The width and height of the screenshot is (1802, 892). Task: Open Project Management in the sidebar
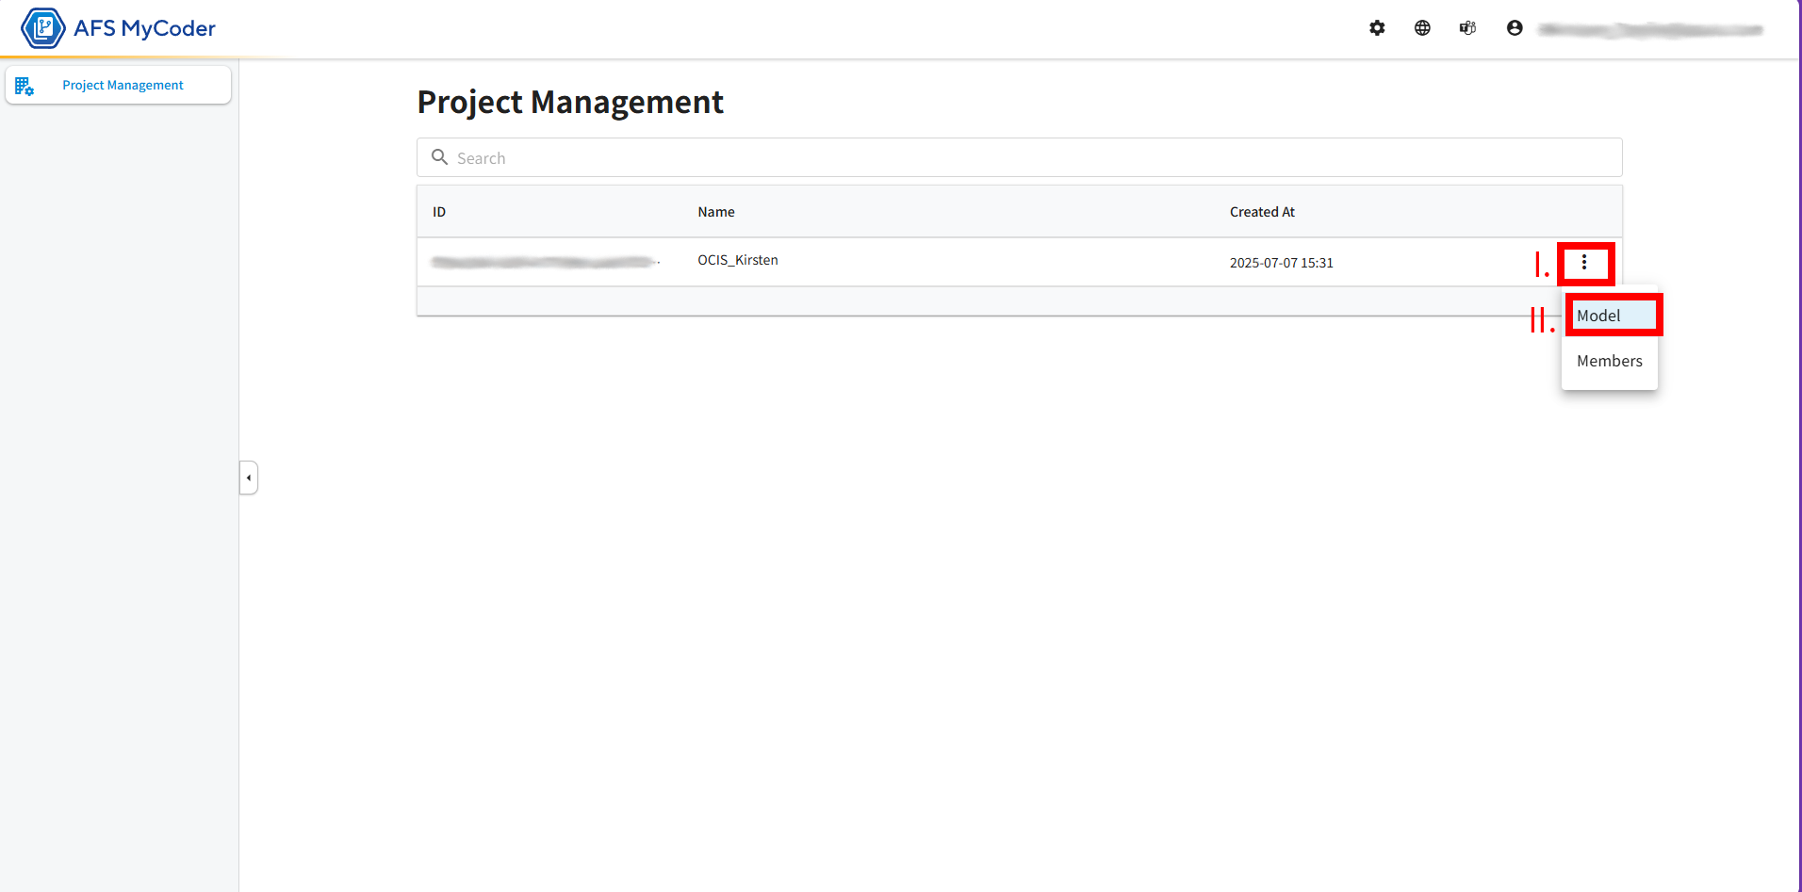[123, 85]
